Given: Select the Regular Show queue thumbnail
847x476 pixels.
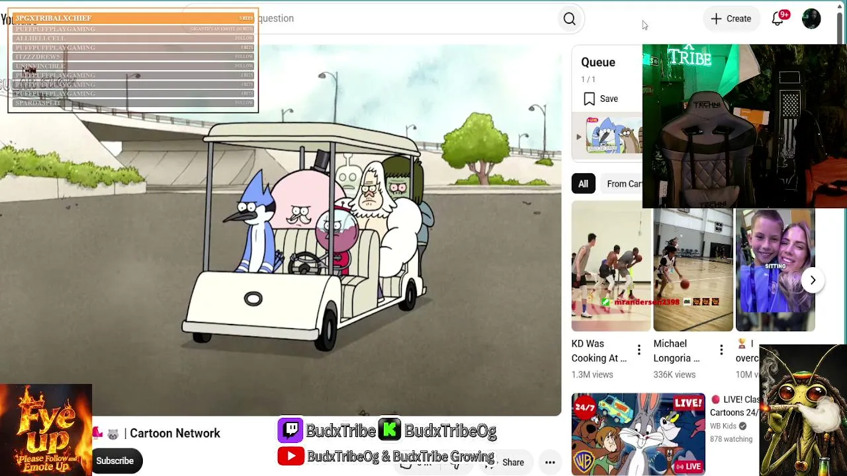Looking at the screenshot, I should [x=613, y=137].
